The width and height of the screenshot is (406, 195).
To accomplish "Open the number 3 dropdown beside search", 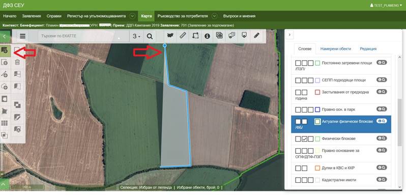I will coord(136,36).
